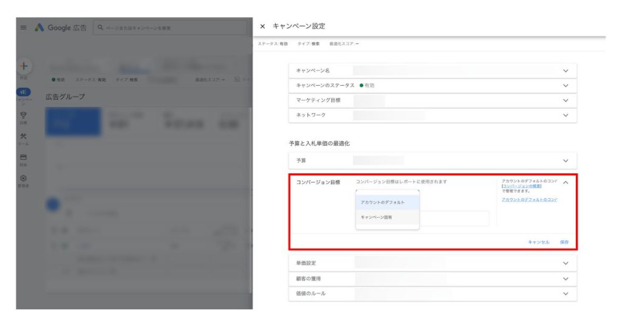Close the キャンペーン設定 panel
Viewport: 622px width, 327px height.
(x=262, y=26)
